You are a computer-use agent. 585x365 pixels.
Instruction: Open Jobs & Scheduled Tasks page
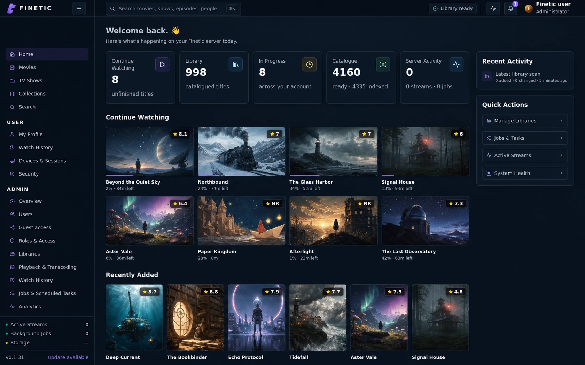[x=47, y=293]
